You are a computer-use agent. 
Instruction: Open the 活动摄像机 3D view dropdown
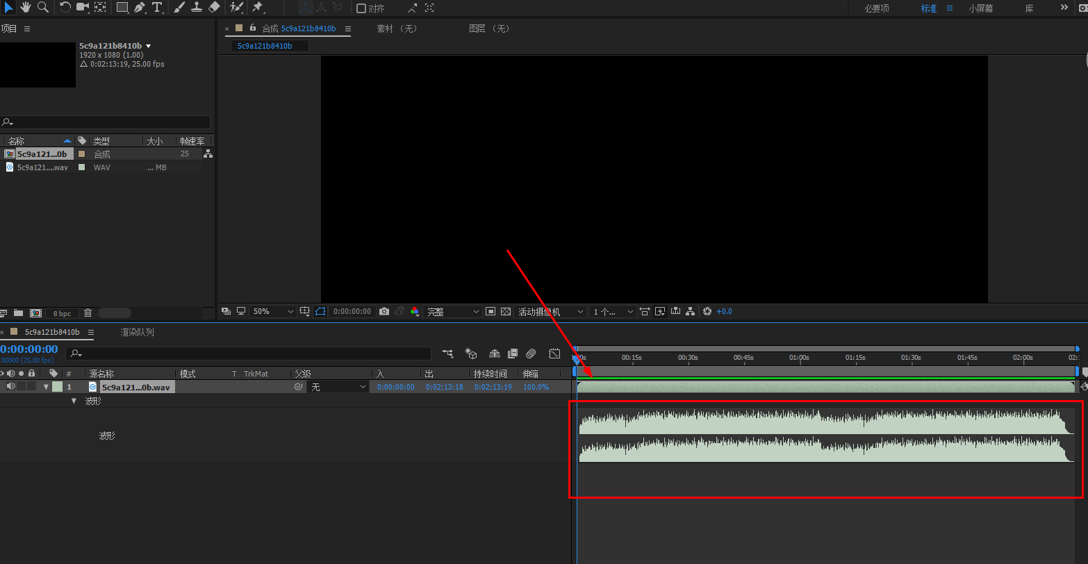(x=551, y=312)
